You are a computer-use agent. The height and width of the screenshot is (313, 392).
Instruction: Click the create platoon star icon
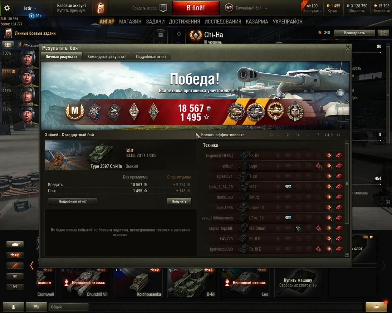(163, 8)
